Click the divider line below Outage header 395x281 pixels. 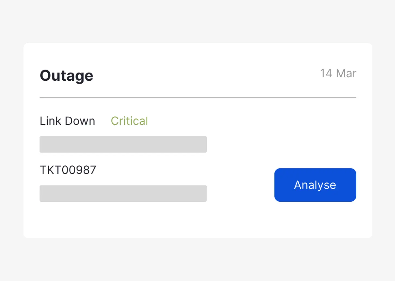click(x=198, y=97)
